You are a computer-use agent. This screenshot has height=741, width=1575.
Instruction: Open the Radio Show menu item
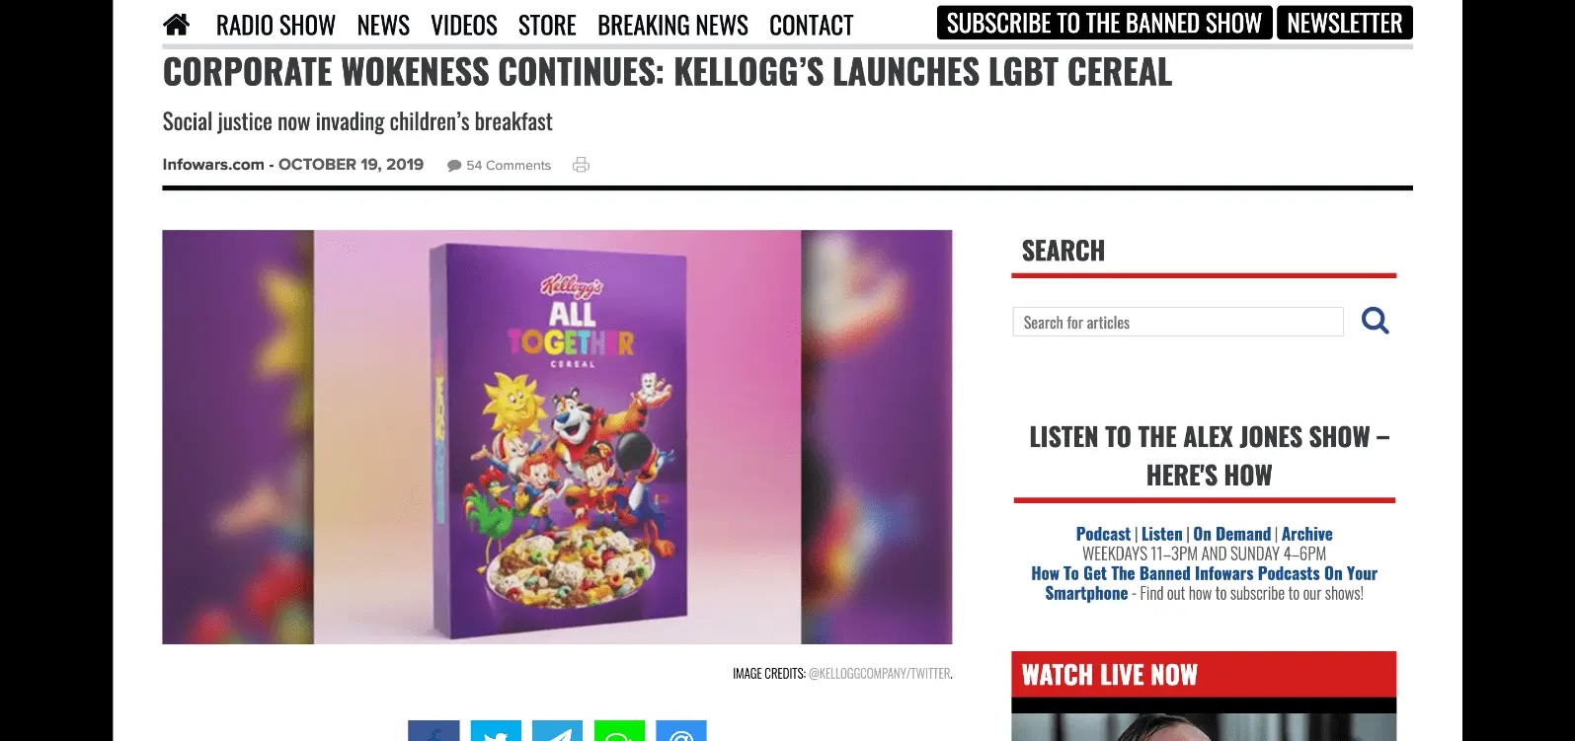click(x=276, y=25)
